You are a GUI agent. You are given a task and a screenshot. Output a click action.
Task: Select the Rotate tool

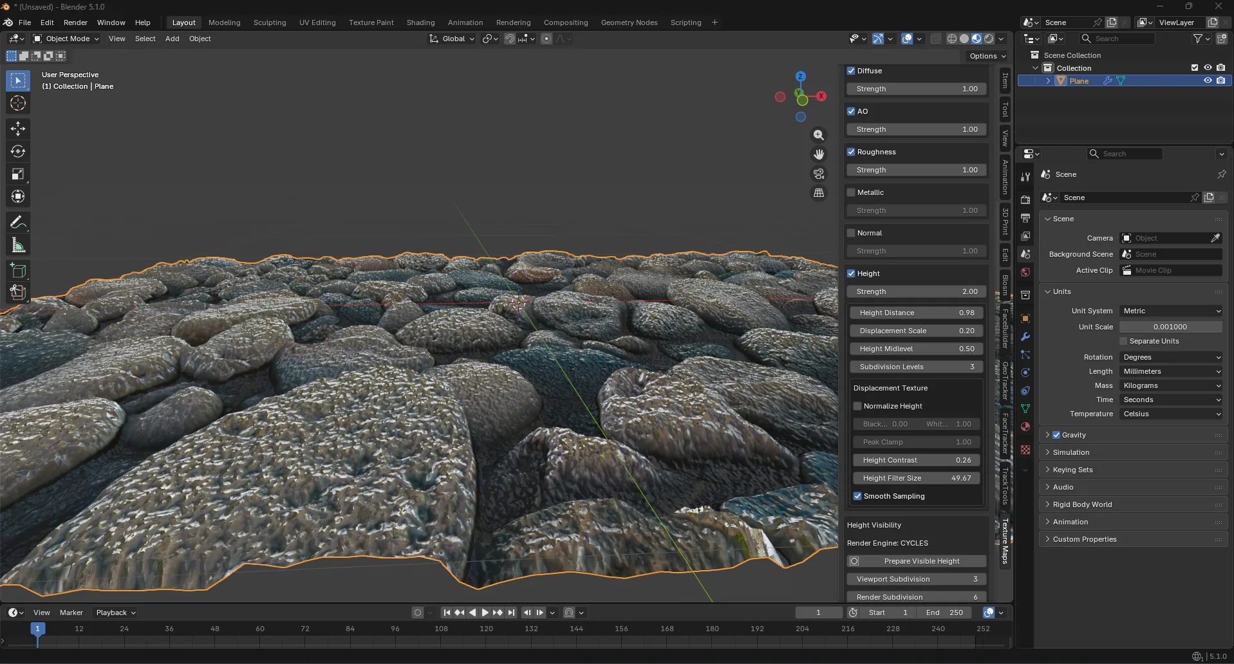(18, 151)
